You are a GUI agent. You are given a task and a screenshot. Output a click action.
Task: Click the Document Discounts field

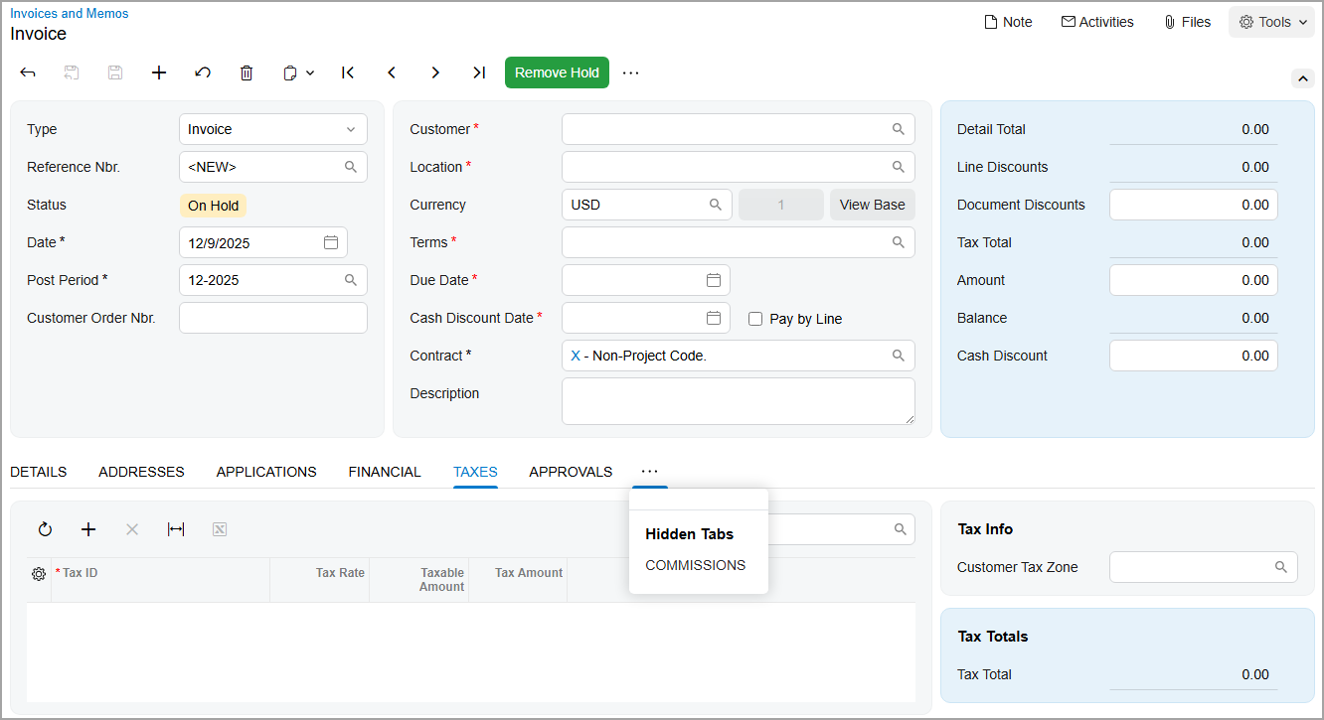1194,205
